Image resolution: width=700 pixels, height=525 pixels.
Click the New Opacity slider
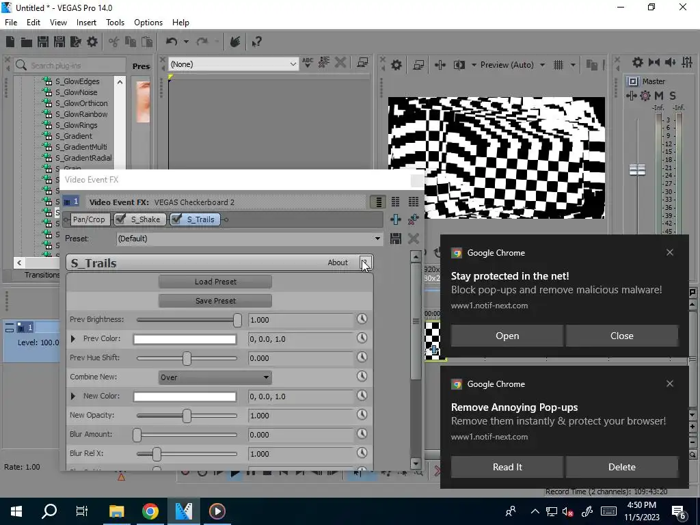[x=187, y=416]
